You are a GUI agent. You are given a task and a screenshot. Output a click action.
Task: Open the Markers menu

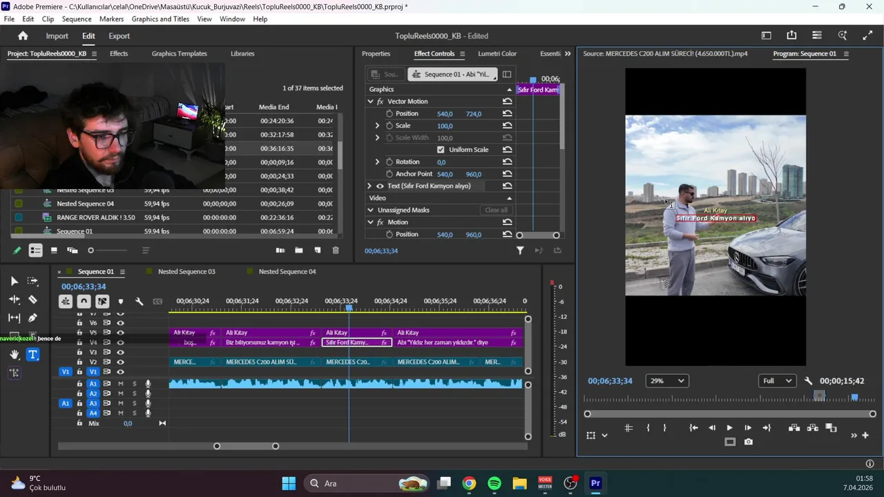pos(111,19)
